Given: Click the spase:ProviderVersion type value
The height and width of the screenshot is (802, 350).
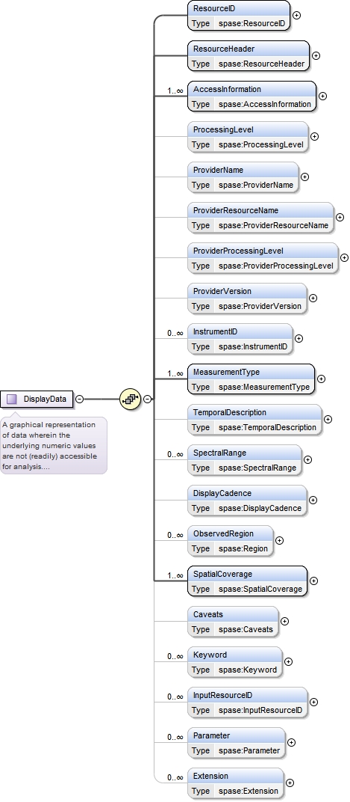Looking at the screenshot, I should [x=260, y=307].
